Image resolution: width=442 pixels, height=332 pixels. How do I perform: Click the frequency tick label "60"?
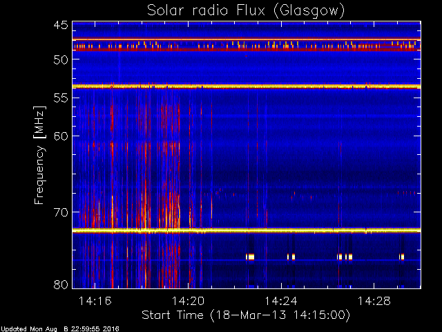click(x=61, y=136)
